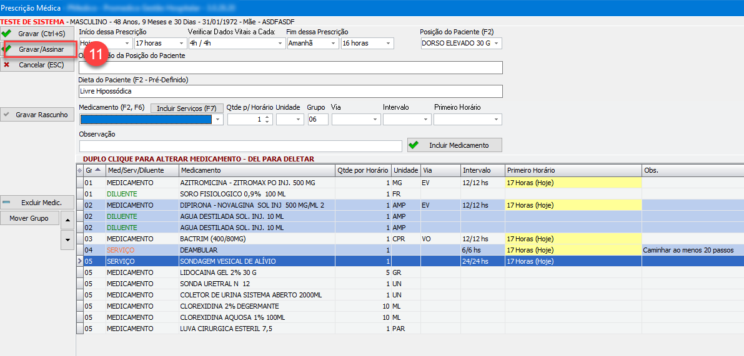This screenshot has width=744, height=356.
Task: Click the Incluir Serviços (F7) button
Action: coord(186,108)
